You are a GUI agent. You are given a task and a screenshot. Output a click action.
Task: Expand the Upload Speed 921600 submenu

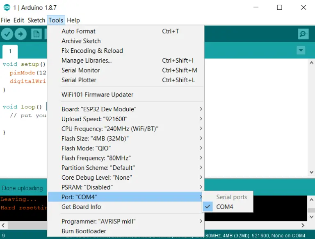click(126, 119)
